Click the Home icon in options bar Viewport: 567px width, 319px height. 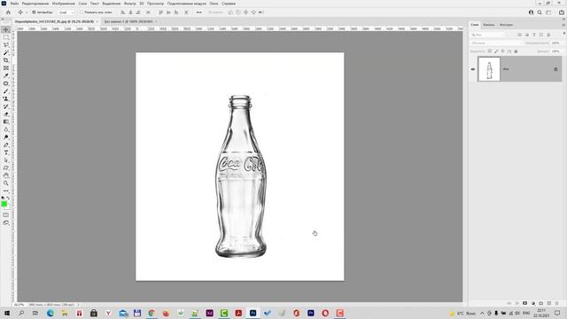[8, 12]
